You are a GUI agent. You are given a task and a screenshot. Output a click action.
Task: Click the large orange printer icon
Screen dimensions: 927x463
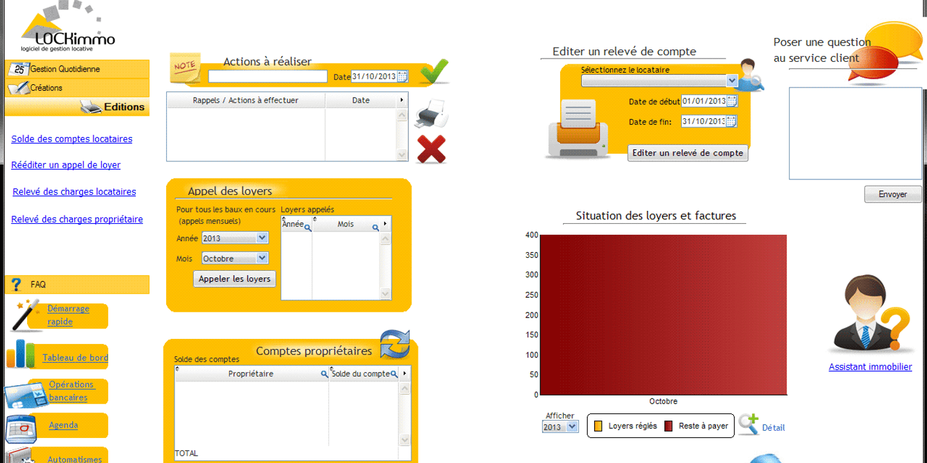point(577,129)
